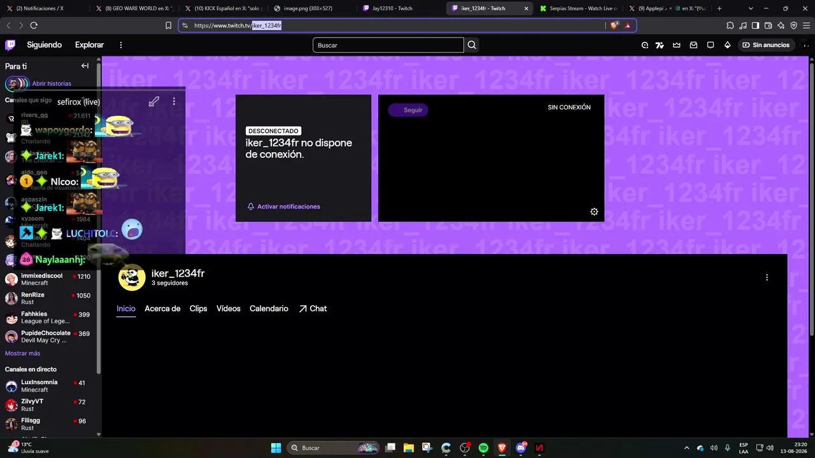
Task: Open the Siguiendo page
Action: click(x=44, y=45)
